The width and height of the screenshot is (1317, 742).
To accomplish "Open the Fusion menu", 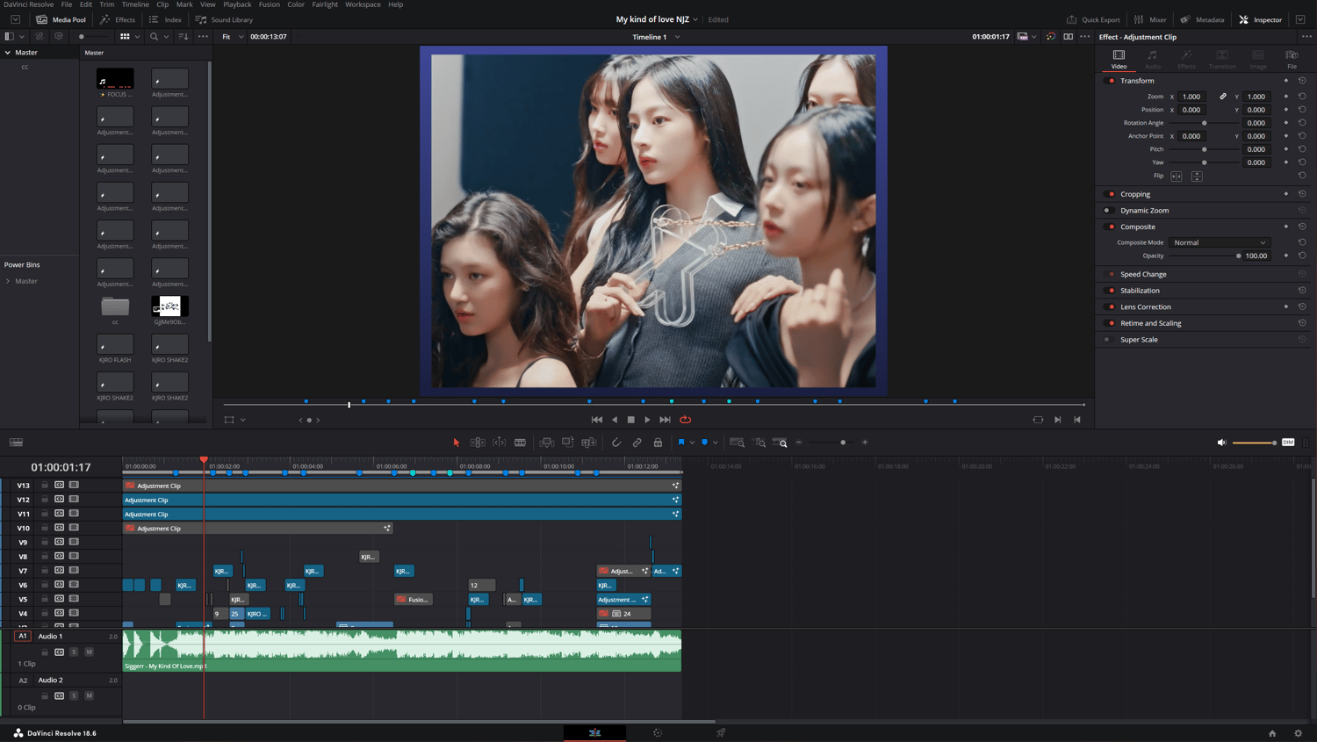I will coord(269,4).
